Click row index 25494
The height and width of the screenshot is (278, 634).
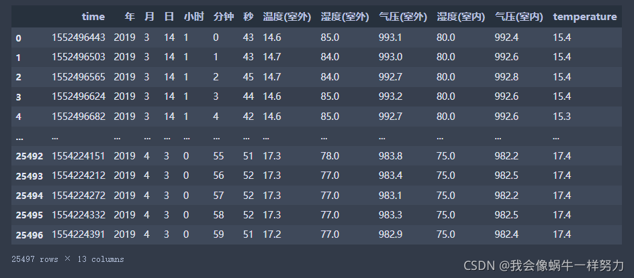tap(29, 196)
